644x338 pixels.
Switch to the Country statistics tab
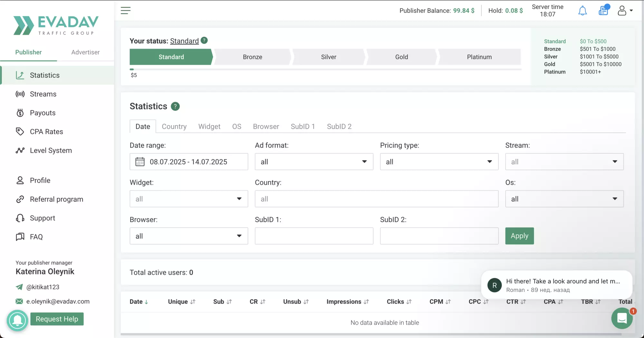(174, 127)
